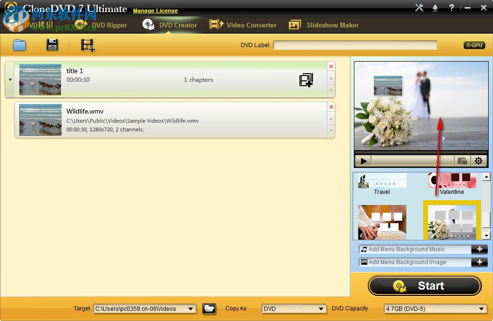Move Wildlife.wmv down with arrow
Viewport: 493px width, 321px height.
click(331, 130)
